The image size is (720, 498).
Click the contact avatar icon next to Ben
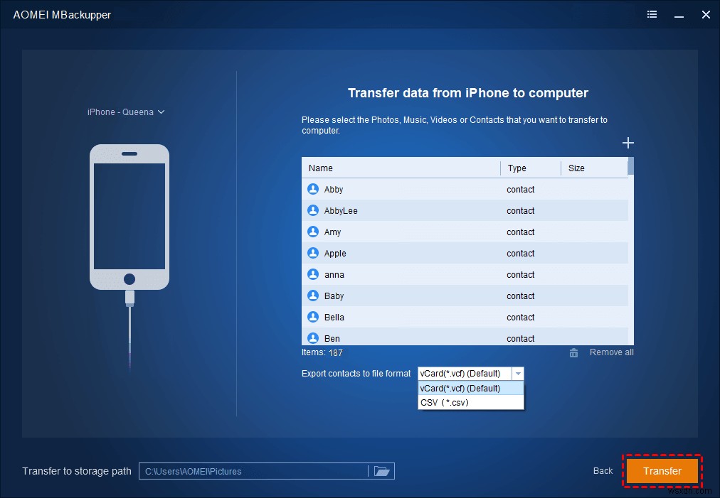[313, 338]
